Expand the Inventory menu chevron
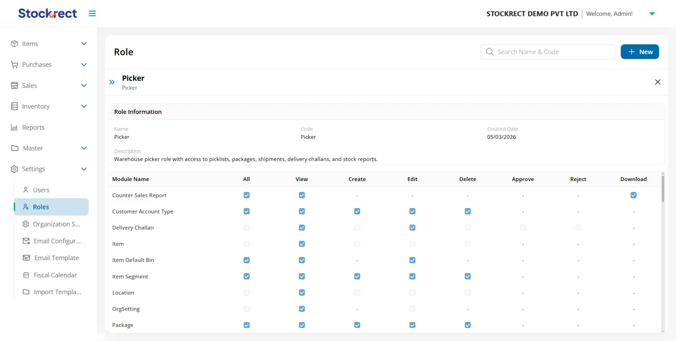This screenshot has height=341, width=676. 84,106
